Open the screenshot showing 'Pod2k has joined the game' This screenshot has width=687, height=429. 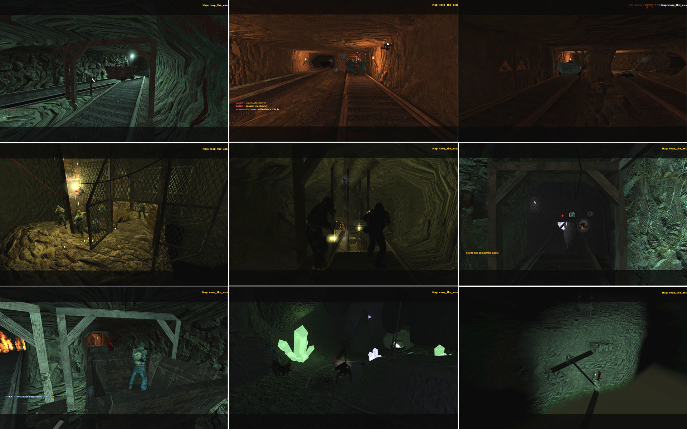click(573, 214)
